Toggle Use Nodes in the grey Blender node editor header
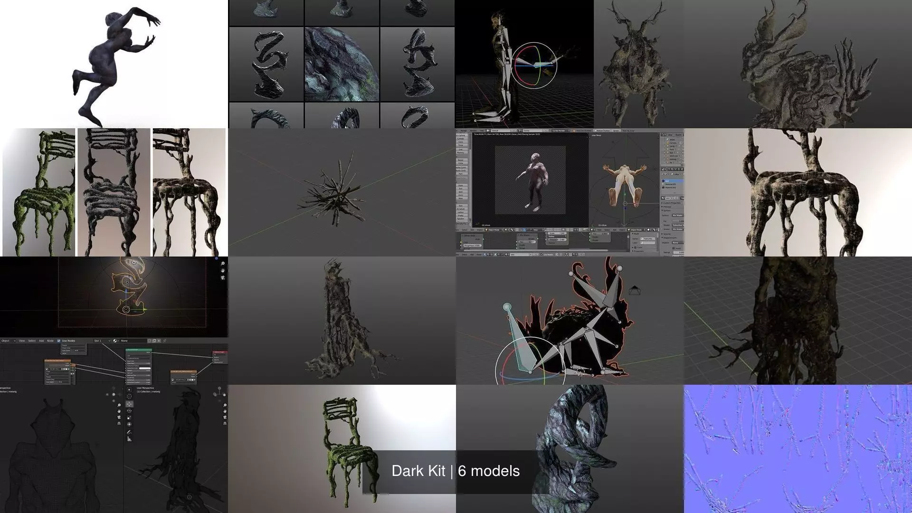This screenshot has width=912, height=513. click(547, 255)
